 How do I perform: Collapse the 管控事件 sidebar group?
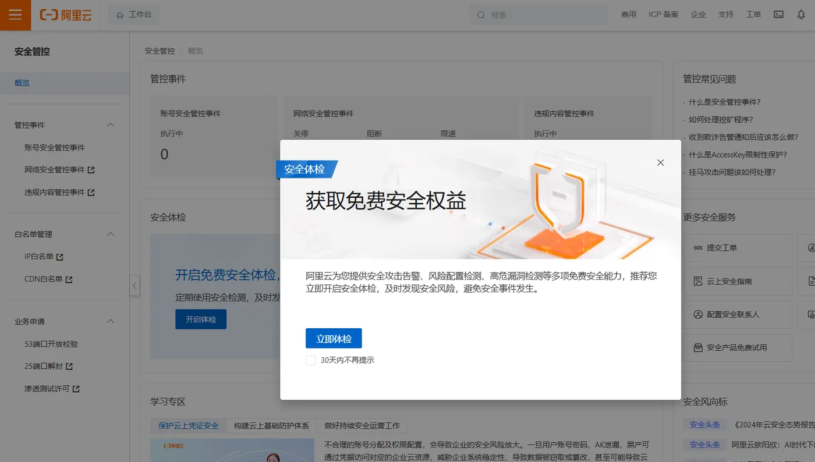(x=111, y=125)
